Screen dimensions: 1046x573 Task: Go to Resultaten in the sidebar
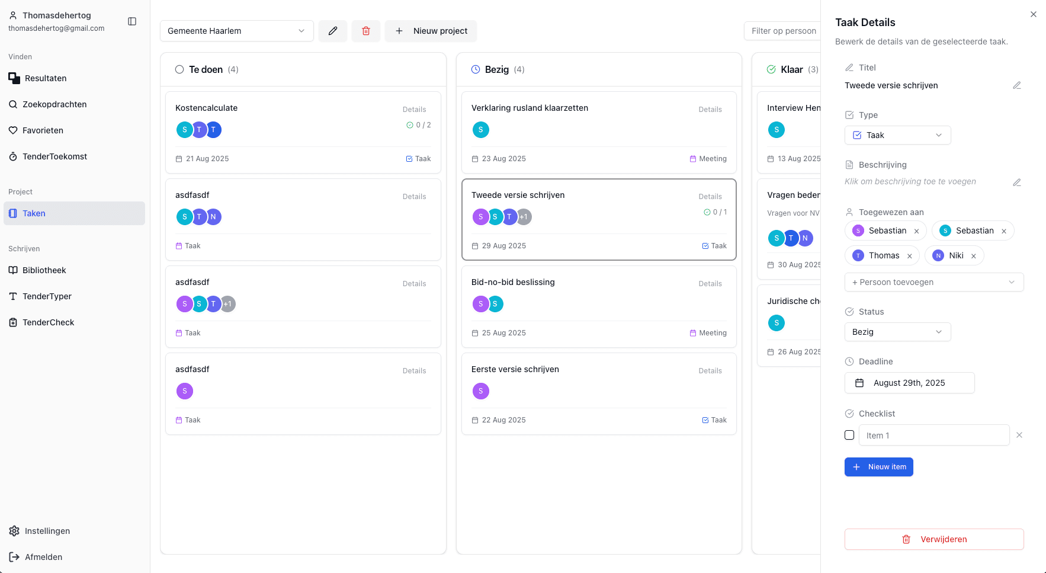click(x=46, y=78)
